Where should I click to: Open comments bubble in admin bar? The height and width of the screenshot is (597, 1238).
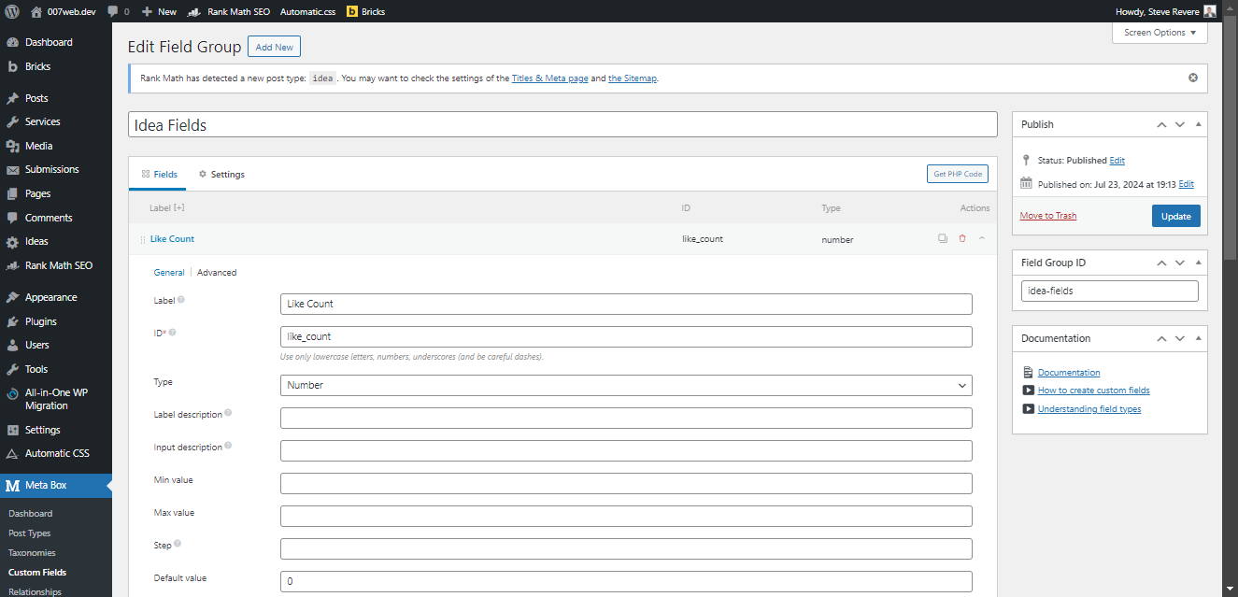coord(118,12)
